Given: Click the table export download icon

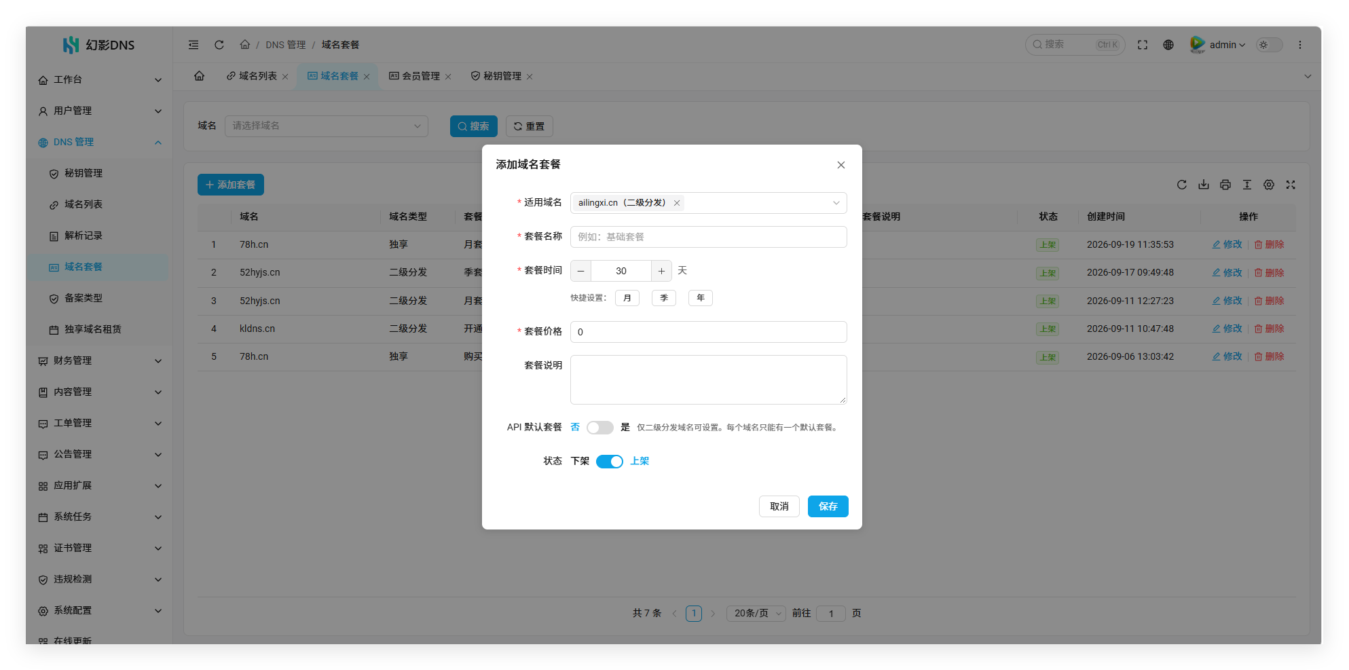Looking at the screenshot, I should (1204, 185).
